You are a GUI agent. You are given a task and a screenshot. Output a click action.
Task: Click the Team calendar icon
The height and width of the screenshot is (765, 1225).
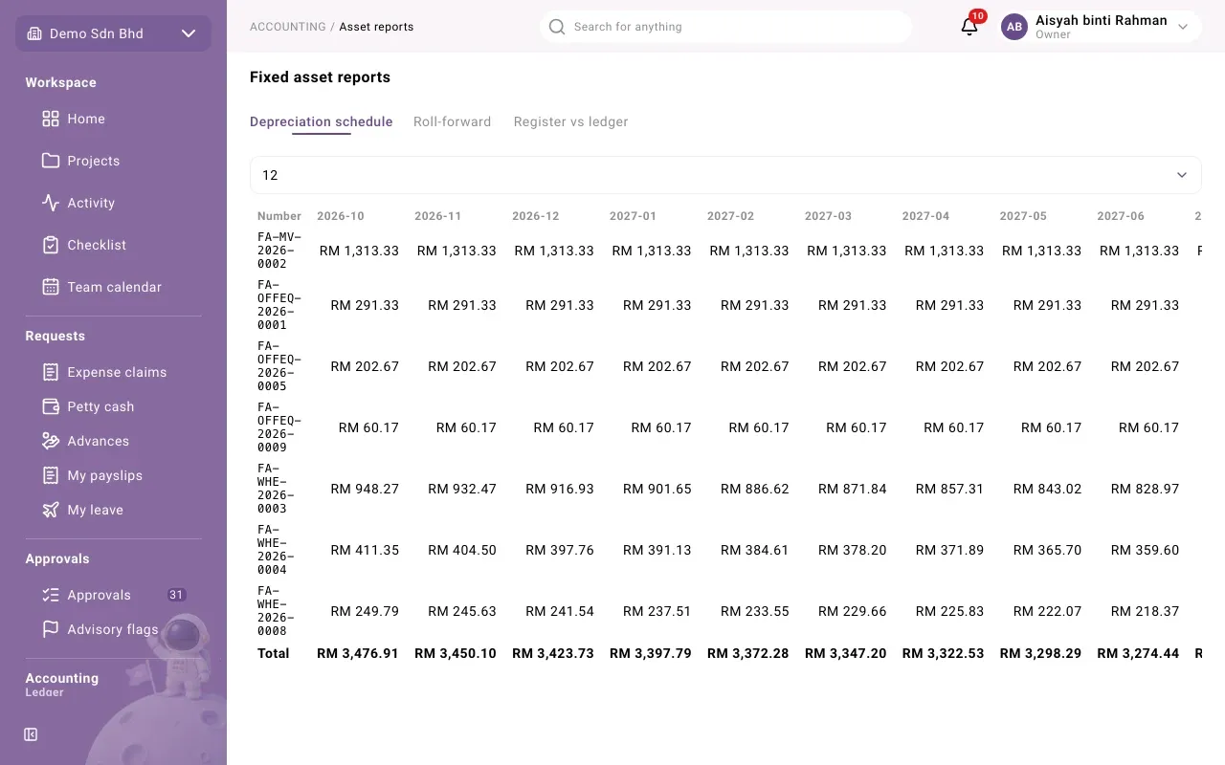point(51,287)
